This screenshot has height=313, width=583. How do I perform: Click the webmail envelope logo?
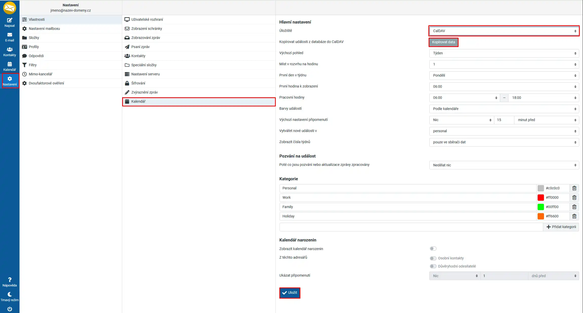coord(10,8)
